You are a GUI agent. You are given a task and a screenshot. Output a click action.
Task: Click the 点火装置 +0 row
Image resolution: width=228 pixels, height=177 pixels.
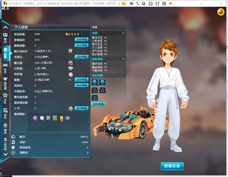tap(99, 47)
